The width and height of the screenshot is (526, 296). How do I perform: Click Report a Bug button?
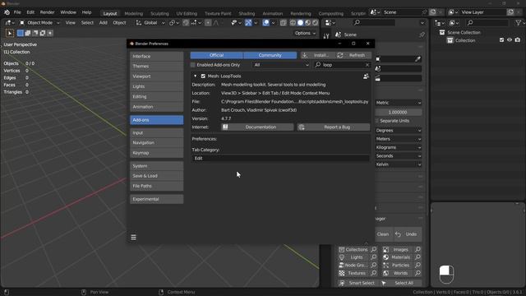pyautogui.click(x=334, y=127)
